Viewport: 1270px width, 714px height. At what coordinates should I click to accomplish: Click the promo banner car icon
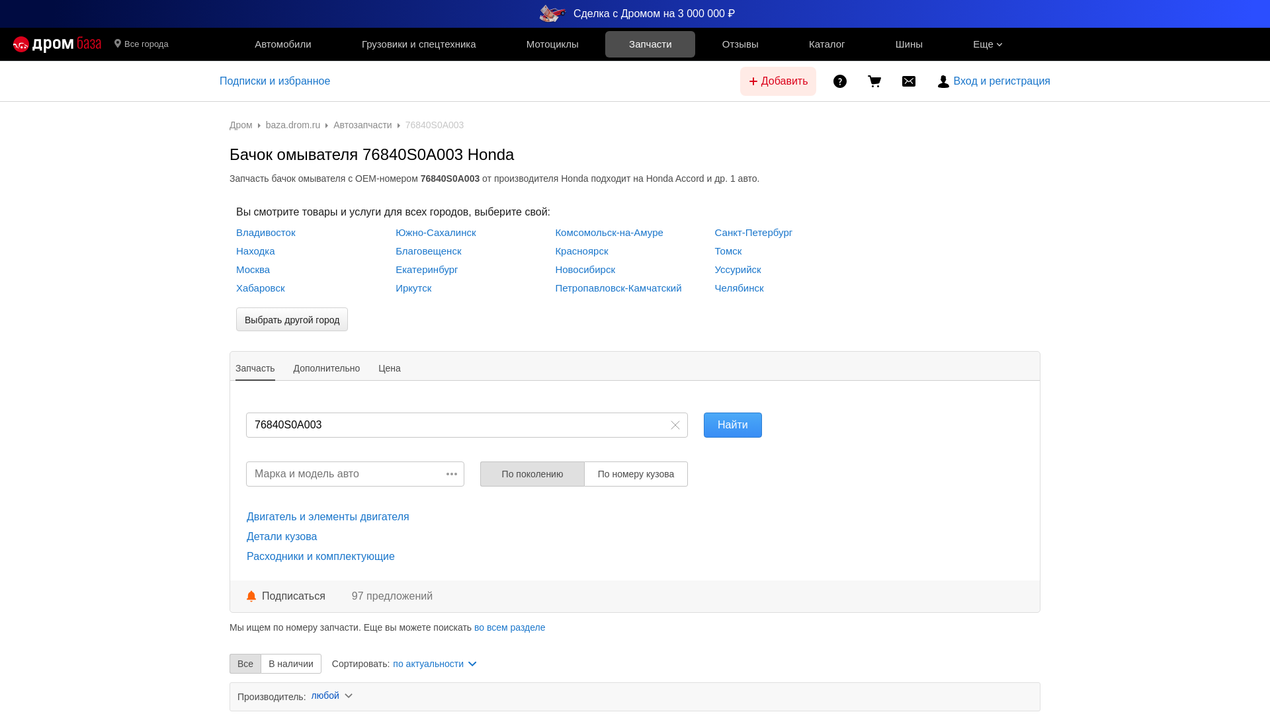coord(553,13)
